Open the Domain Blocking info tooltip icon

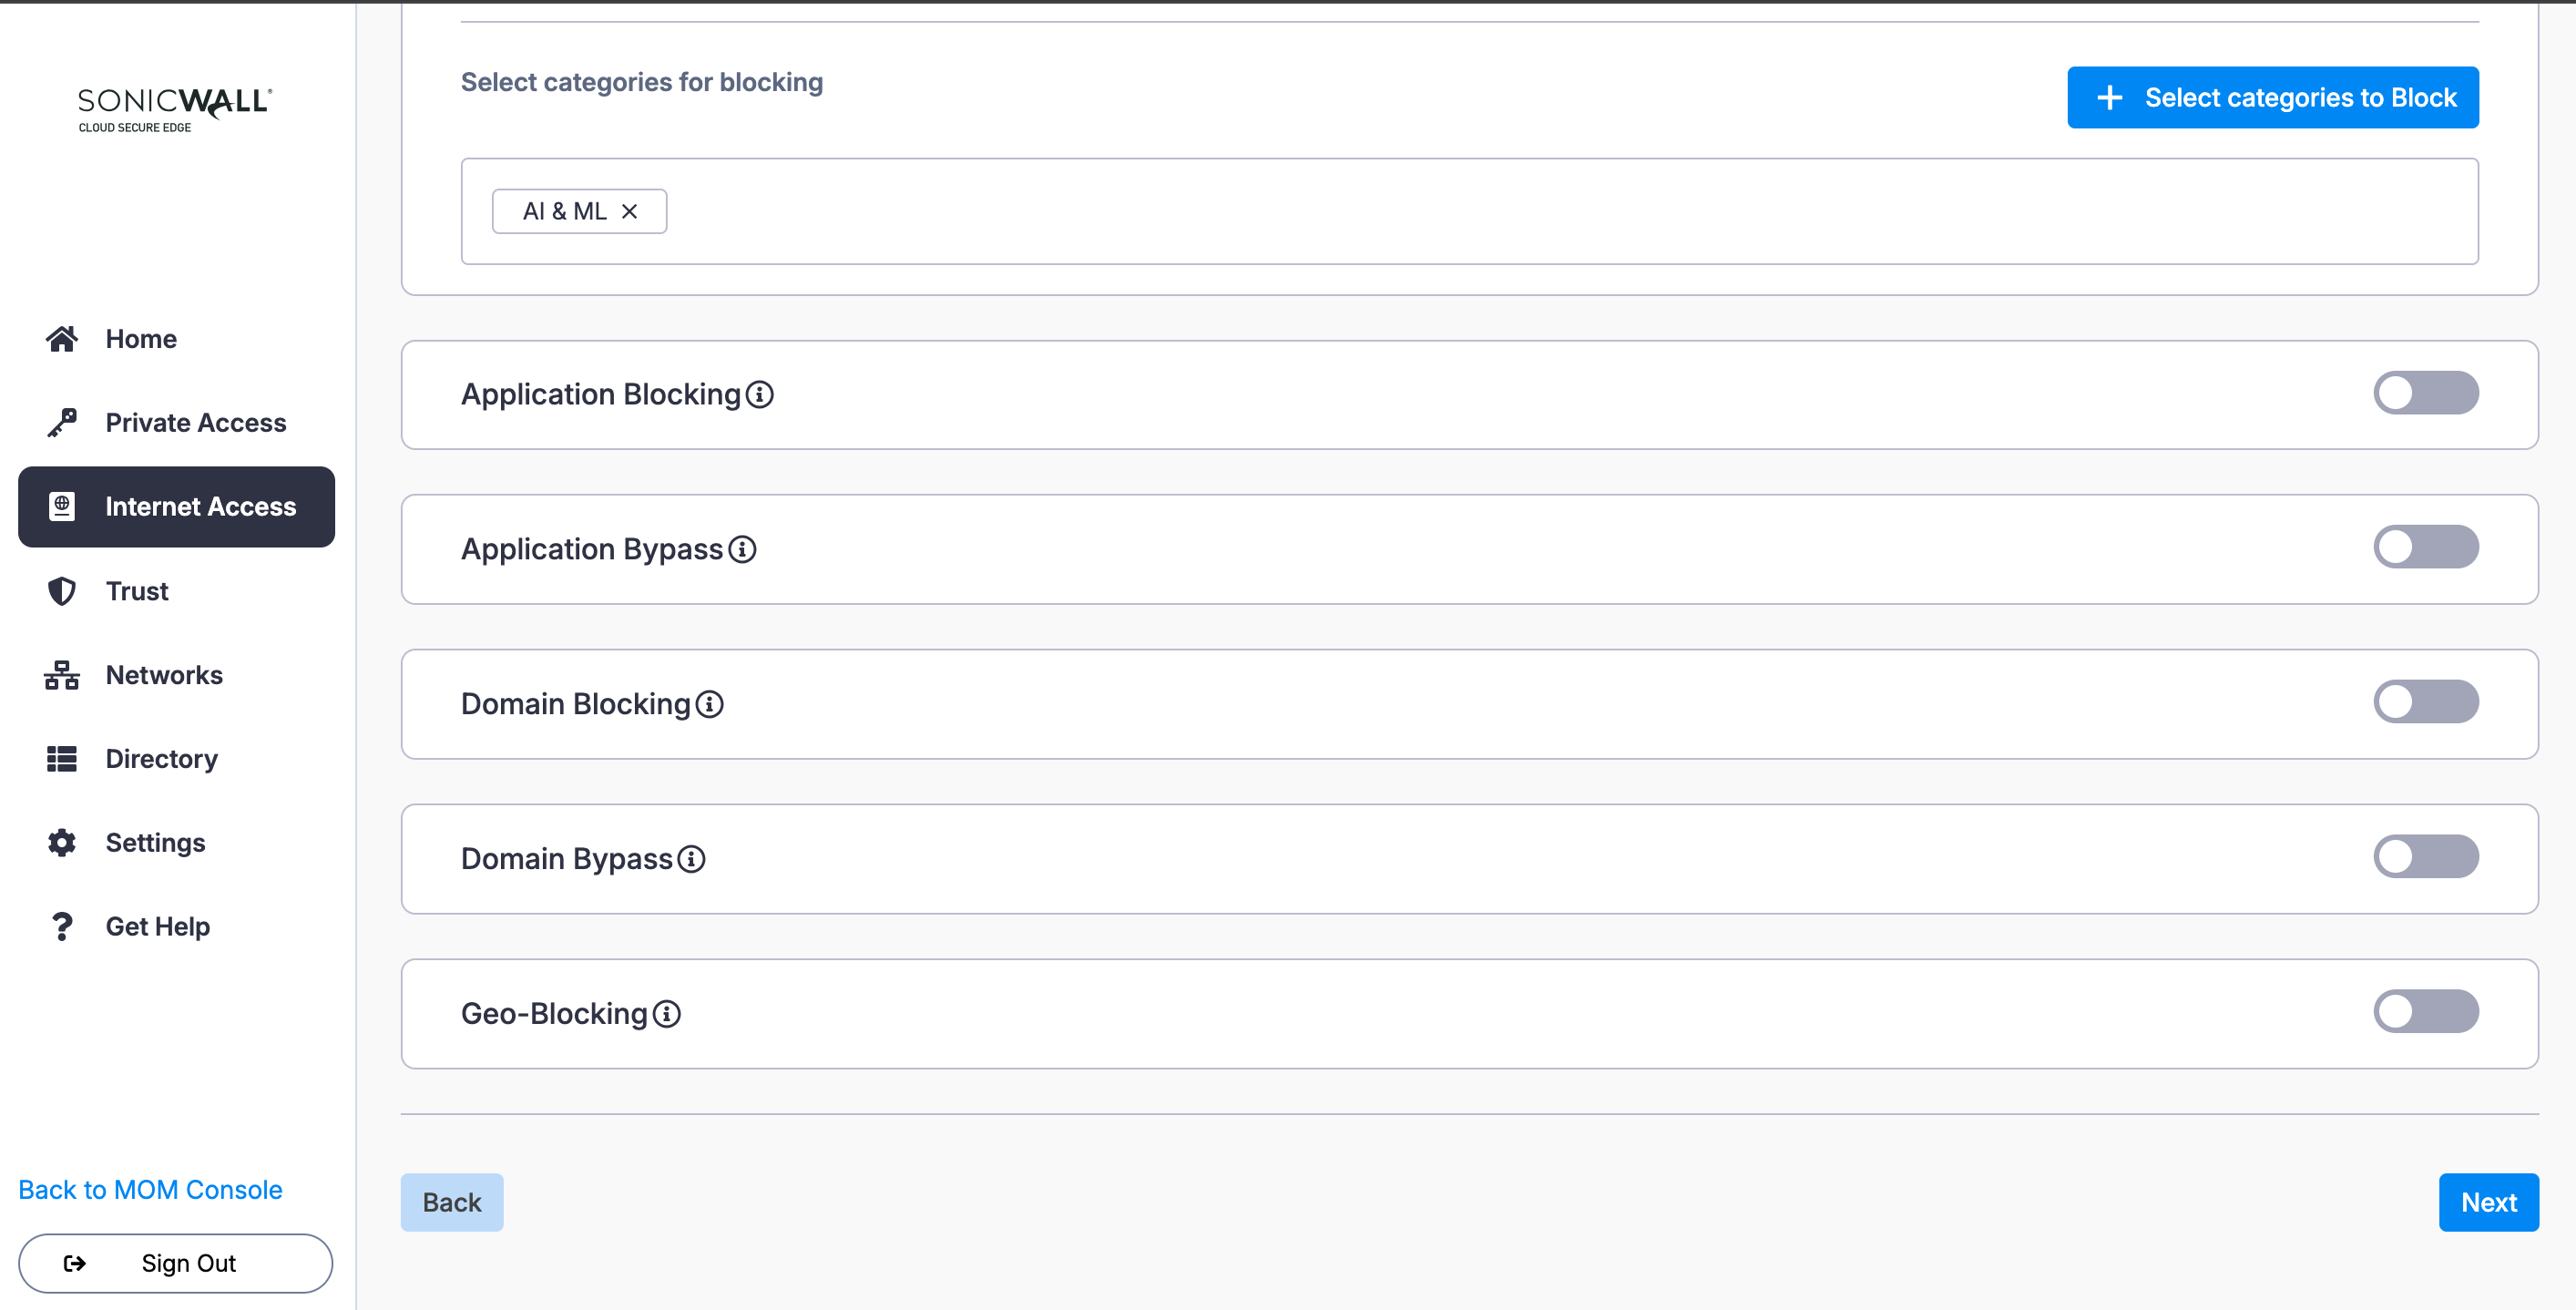click(710, 704)
